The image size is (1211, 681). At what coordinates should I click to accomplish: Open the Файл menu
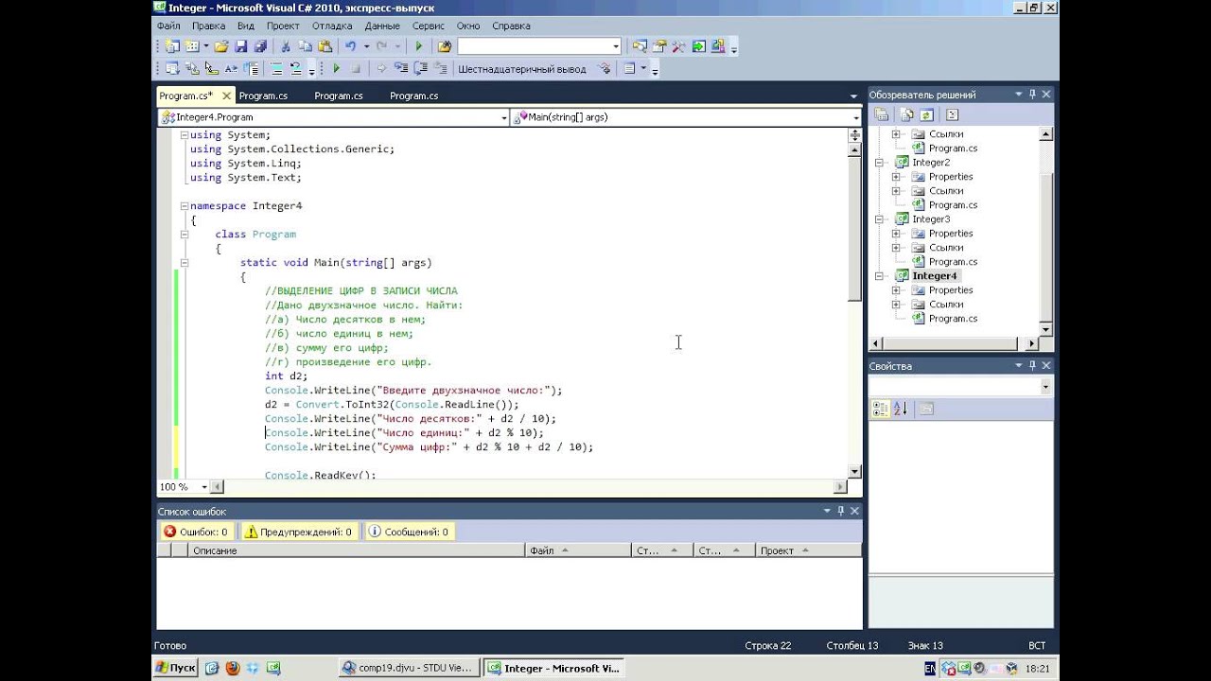pyautogui.click(x=168, y=26)
